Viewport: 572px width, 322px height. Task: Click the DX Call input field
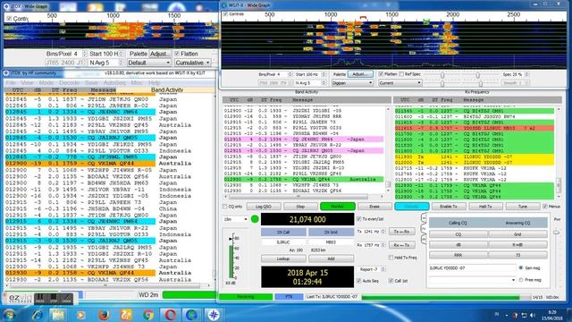(x=283, y=242)
